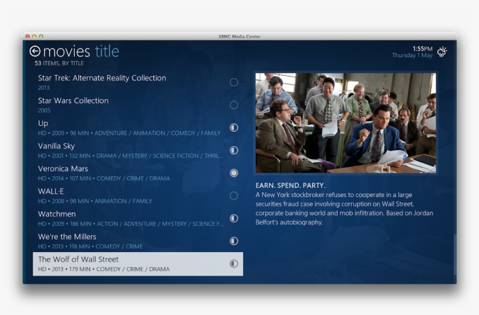Open the weather icon in top right
Image resolution: width=479 pixels, height=315 pixels.
click(x=442, y=52)
